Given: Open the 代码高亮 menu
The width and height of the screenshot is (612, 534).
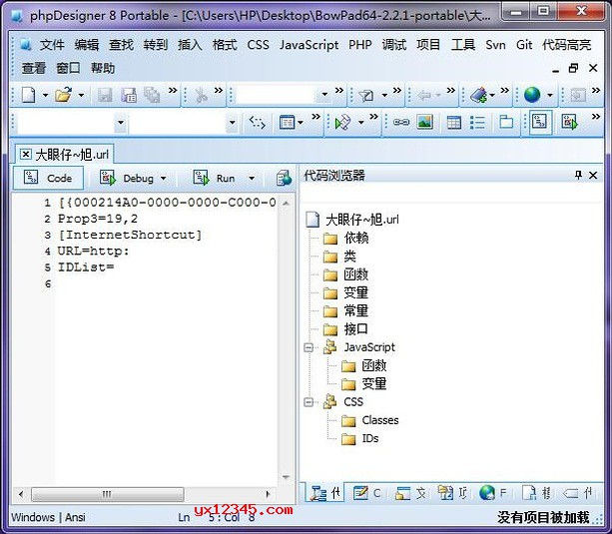Looking at the screenshot, I should point(566,45).
